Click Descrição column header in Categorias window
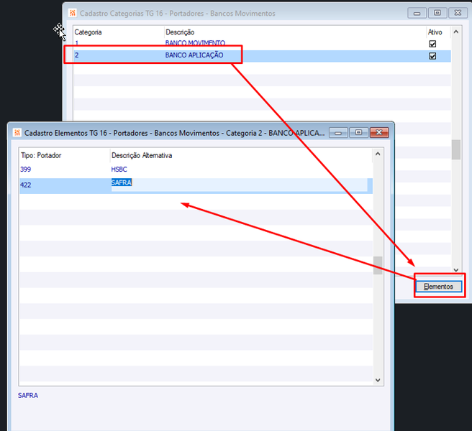This screenshot has height=431, width=472. [x=180, y=32]
